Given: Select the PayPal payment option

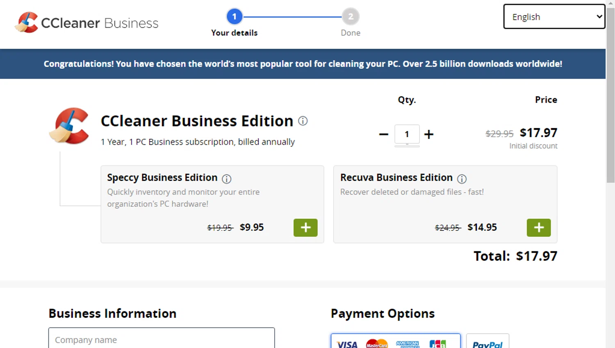Looking at the screenshot, I should point(487,341).
